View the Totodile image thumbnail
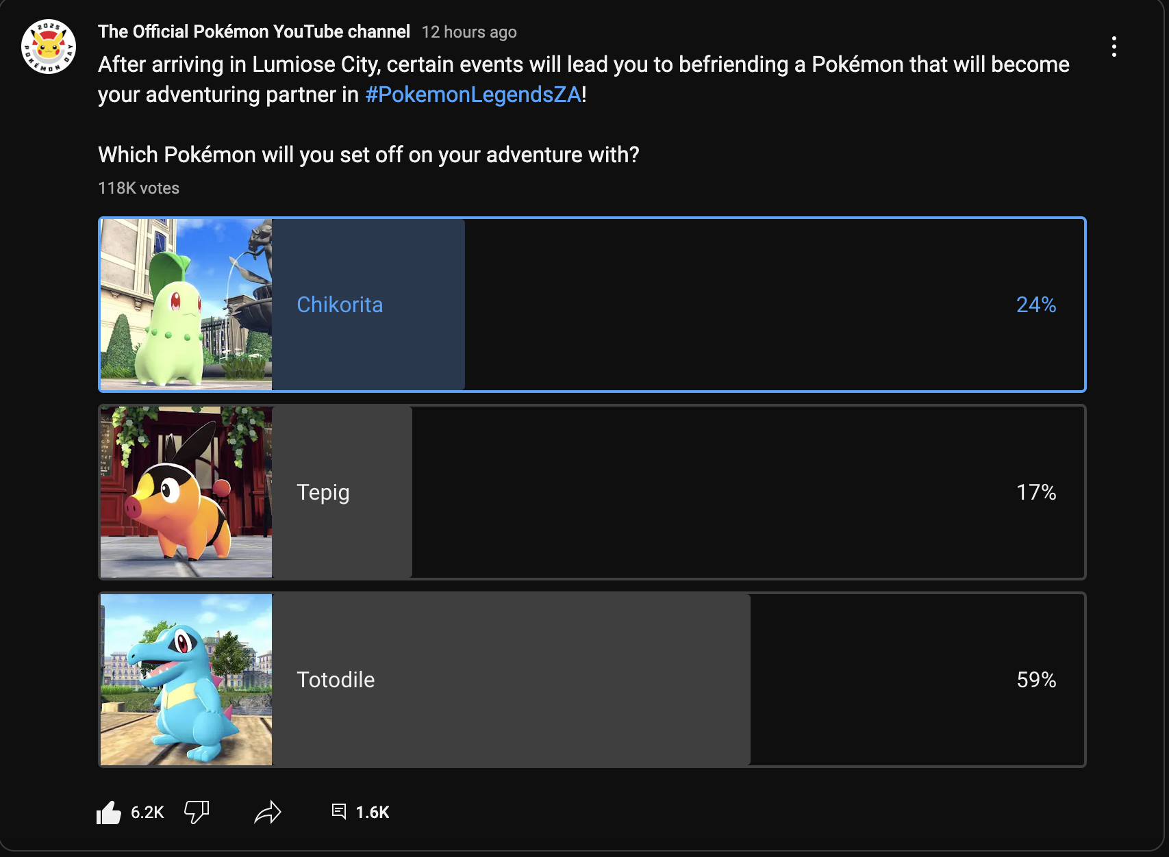 pos(186,680)
